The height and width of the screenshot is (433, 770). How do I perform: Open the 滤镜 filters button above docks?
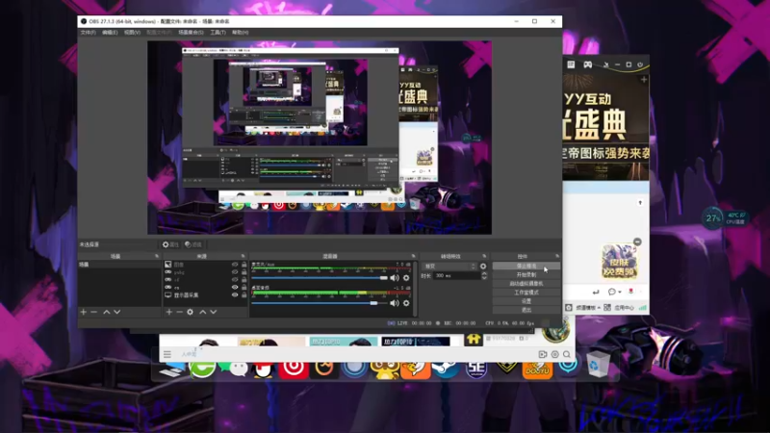click(x=193, y=244)
